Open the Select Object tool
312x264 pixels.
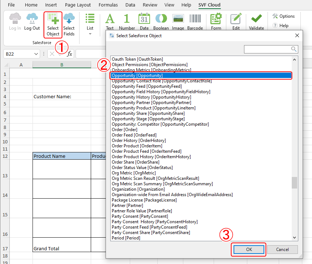pos(53,25)
